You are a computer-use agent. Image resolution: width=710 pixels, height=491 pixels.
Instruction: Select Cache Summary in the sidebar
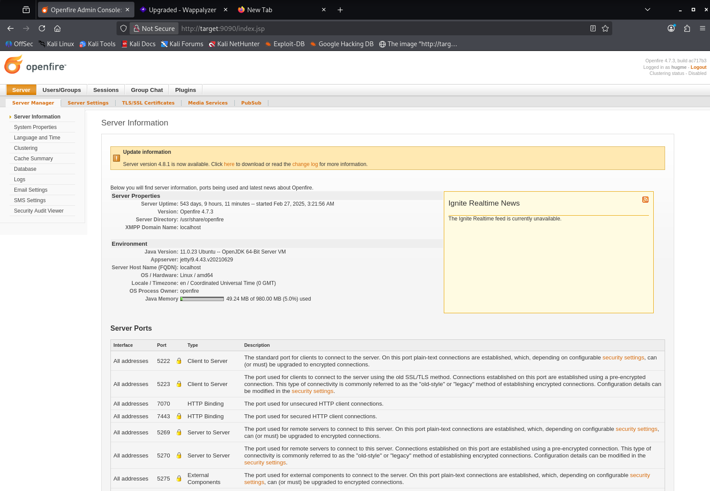tap(33, 159)
